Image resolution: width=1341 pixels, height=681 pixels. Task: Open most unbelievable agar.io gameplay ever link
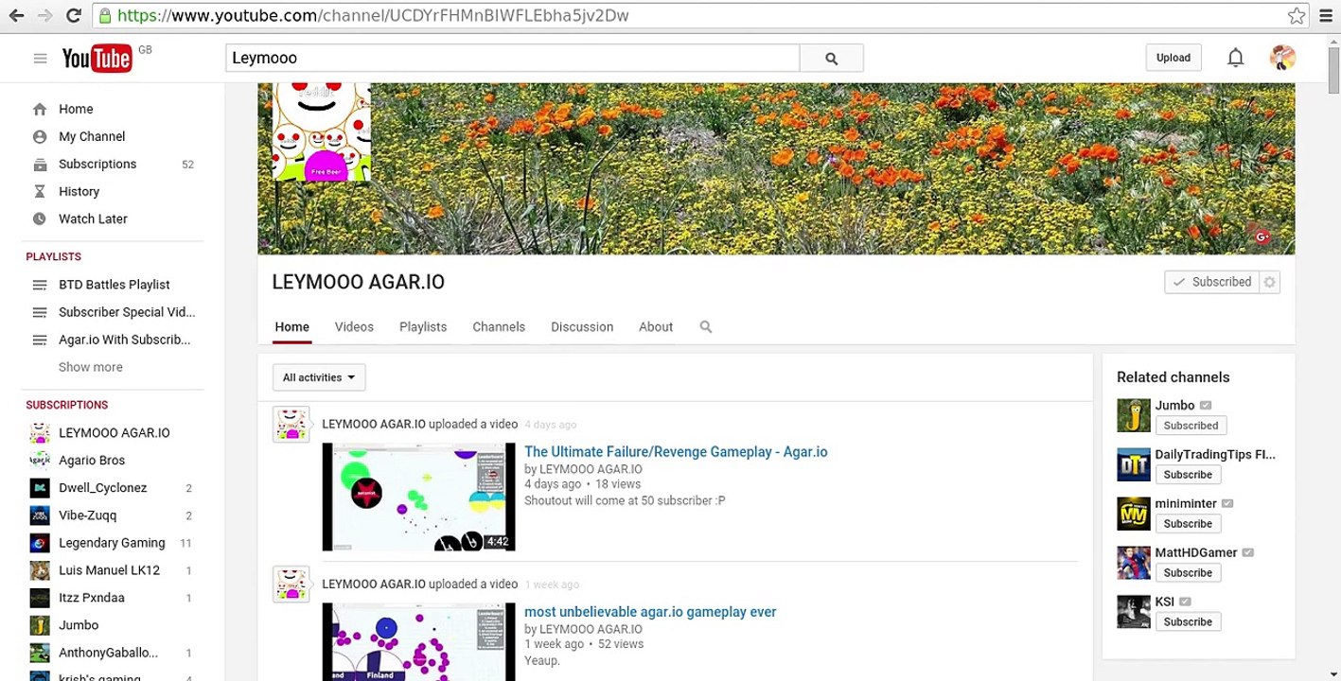click(650, 612)
